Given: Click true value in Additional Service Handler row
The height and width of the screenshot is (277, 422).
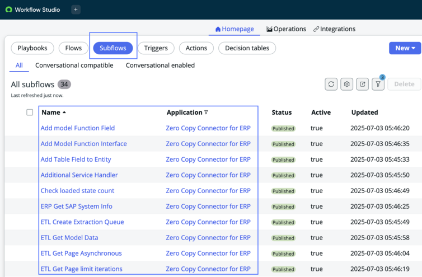Looking at the screenshot, I should [x=317, y=175].
